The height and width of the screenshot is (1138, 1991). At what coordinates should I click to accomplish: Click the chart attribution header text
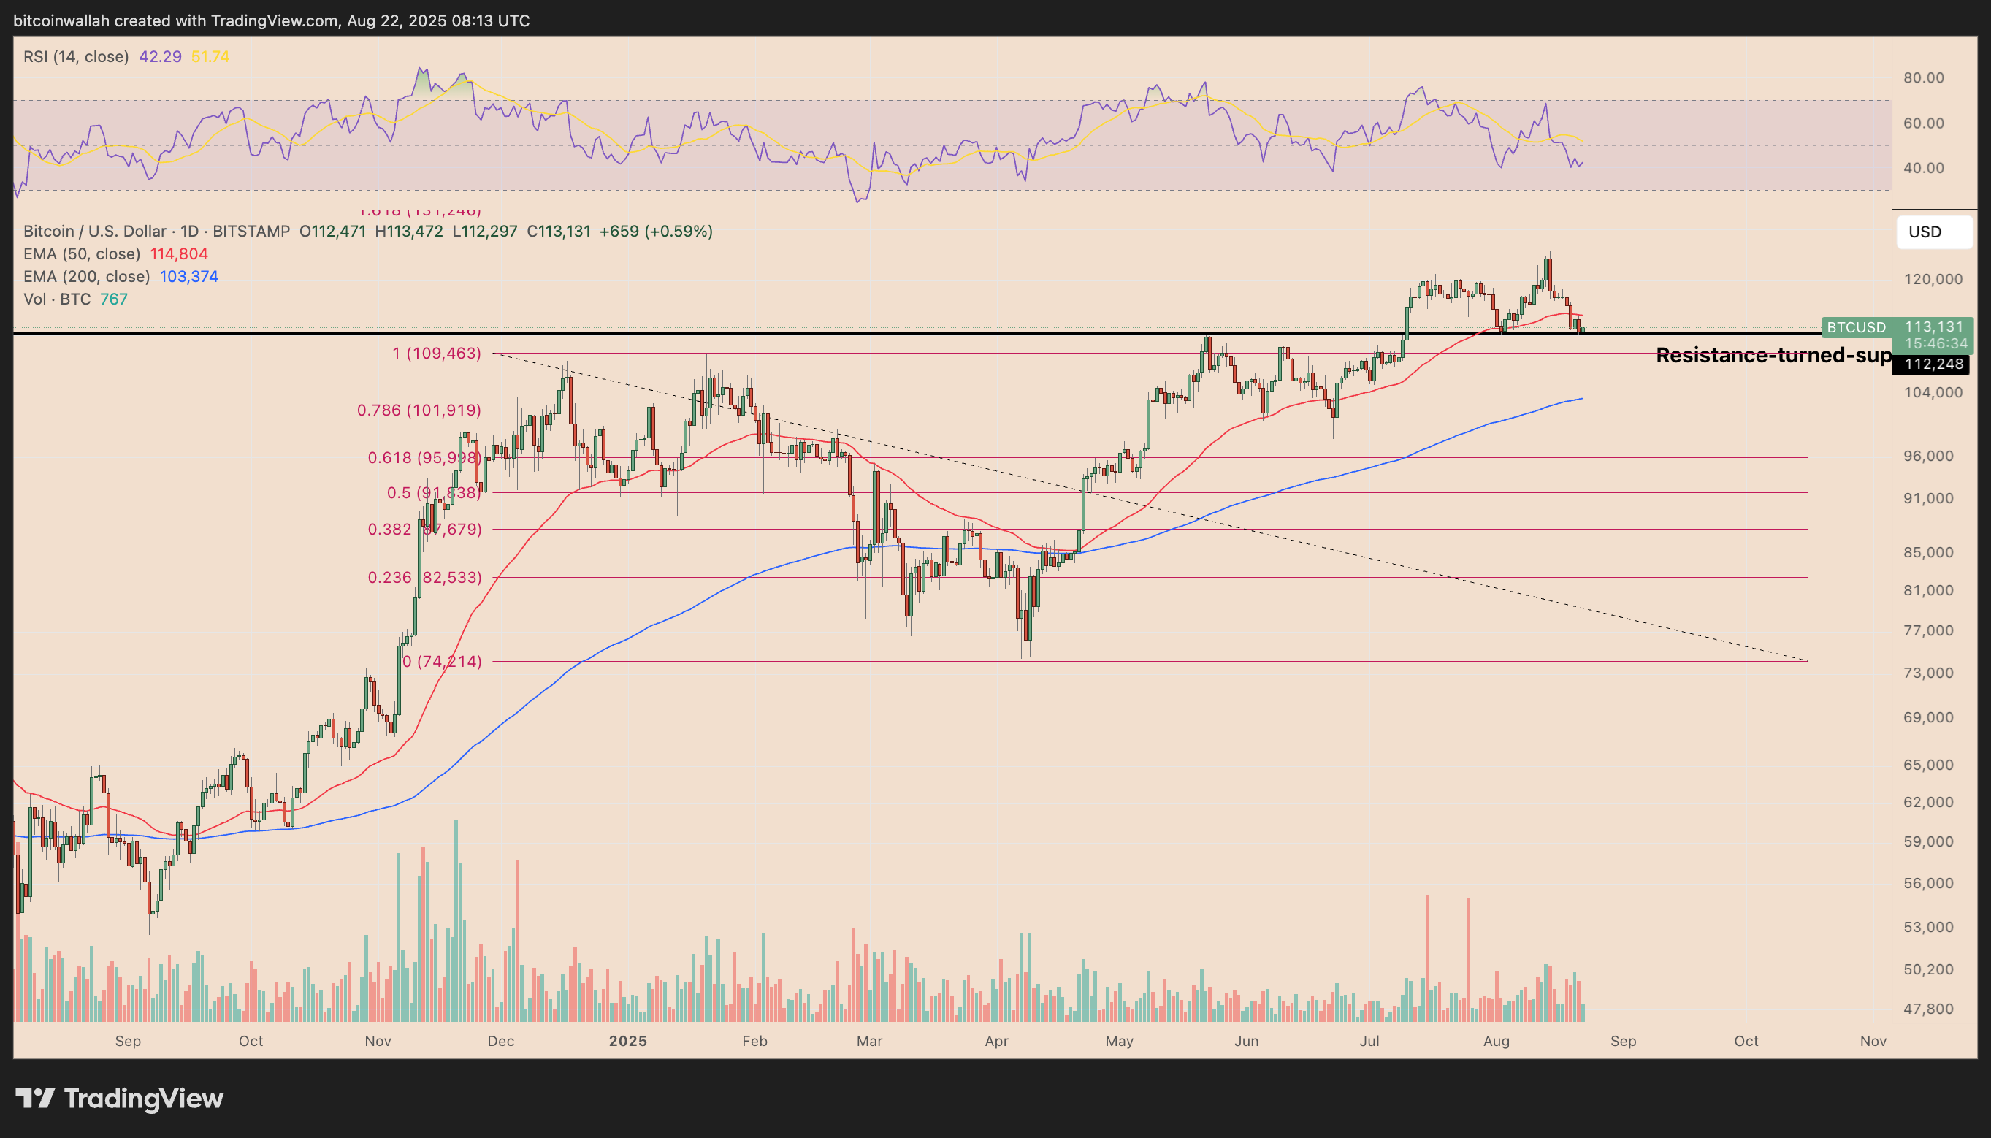pyautogui.click(x=272, y=21)
